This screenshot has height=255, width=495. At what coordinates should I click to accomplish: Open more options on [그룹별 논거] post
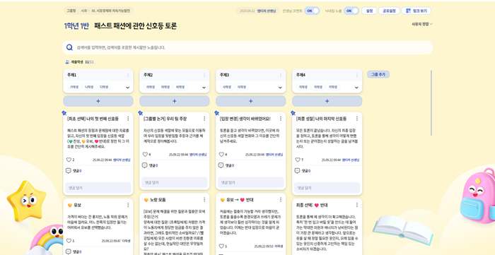204,119
